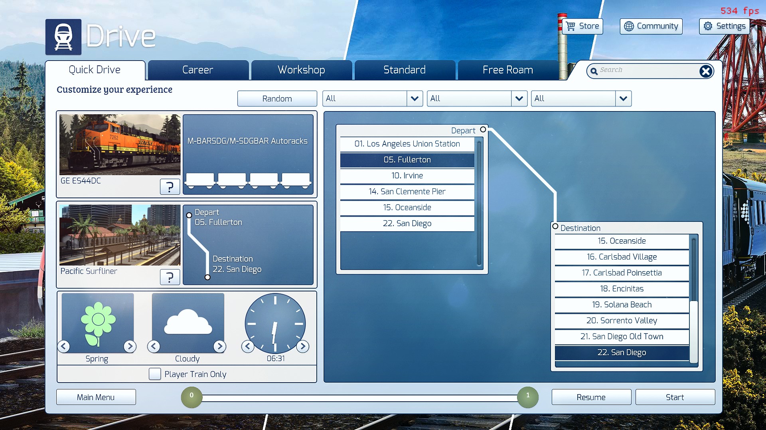Viewport: 766px width, 430px height.
Task: Click next season arrow beside Spring
Action: pyautogui.click(x=130, y=346)
